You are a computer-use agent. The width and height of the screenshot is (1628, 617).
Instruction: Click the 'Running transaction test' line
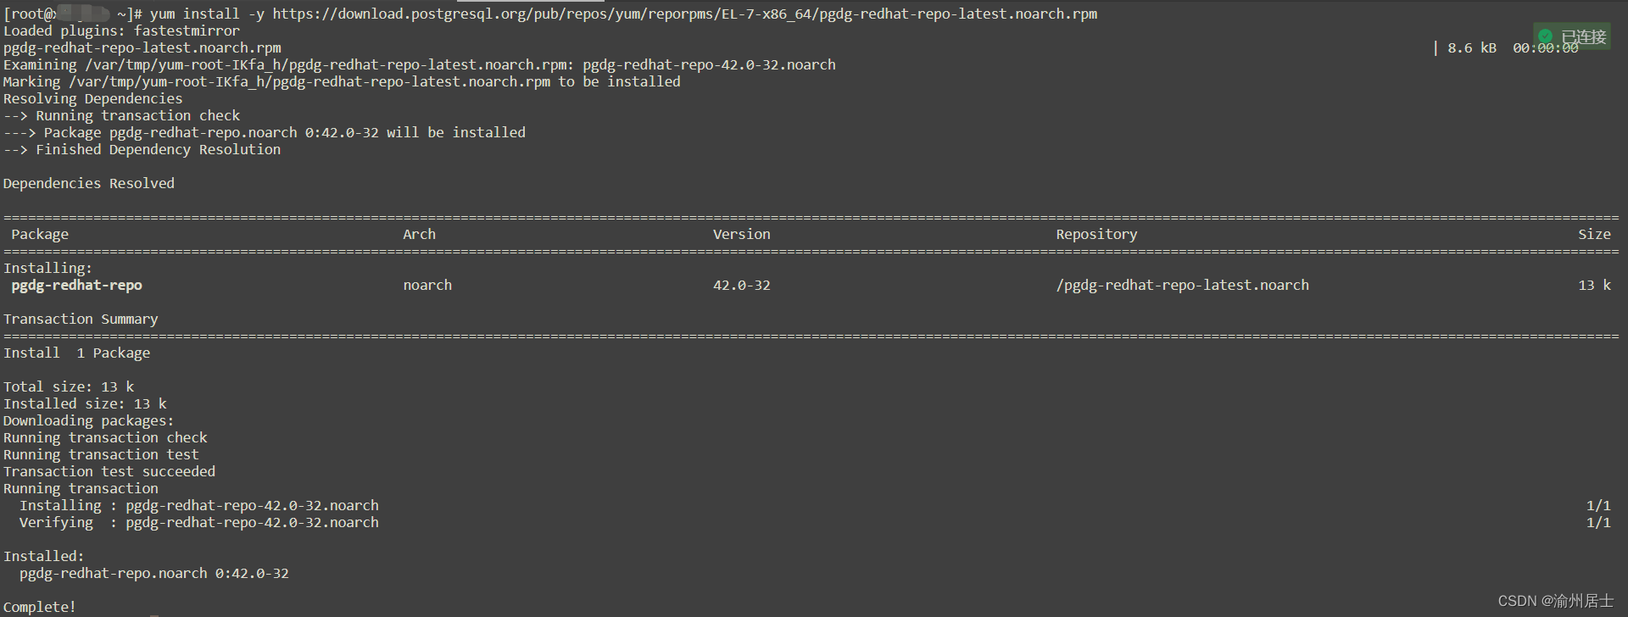click(x=101, y=454)
